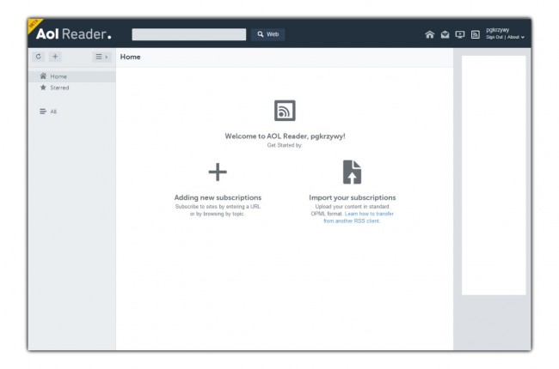Click the Home page title
Image resolution: width=559 pixels, height=369 pixels.
[x=130, y=57]
